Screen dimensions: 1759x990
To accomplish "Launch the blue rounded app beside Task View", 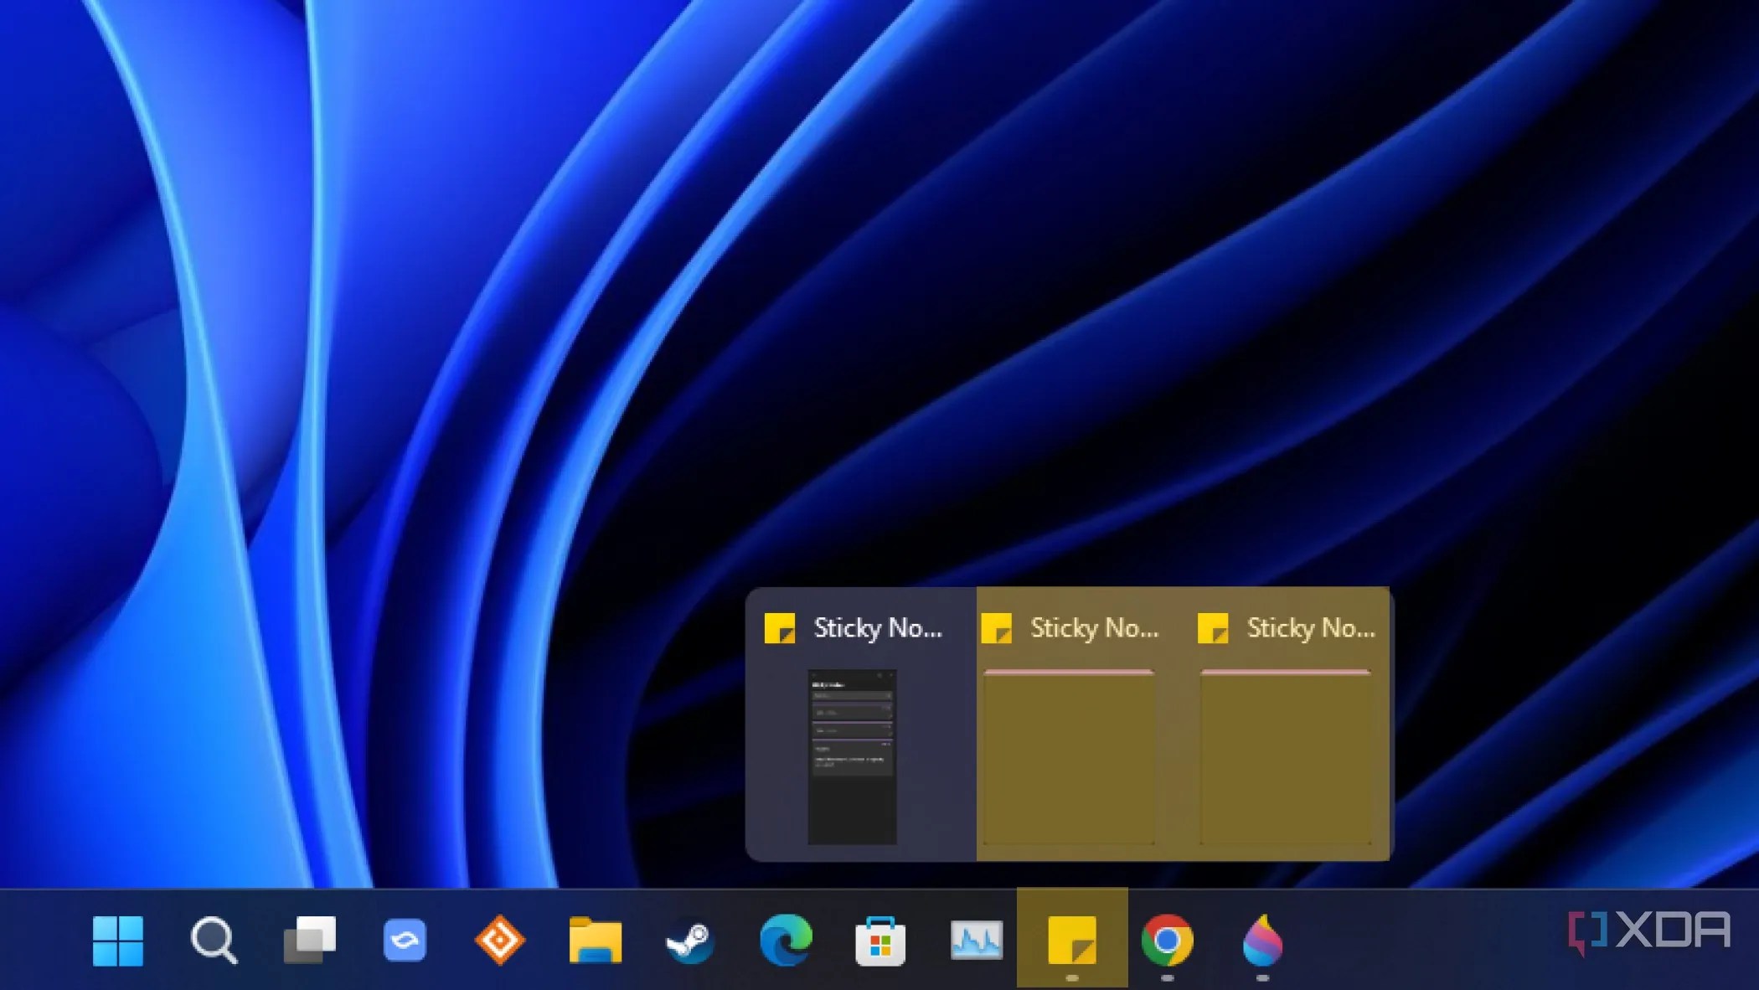I will pyautogui.click(x=405, y=941).
